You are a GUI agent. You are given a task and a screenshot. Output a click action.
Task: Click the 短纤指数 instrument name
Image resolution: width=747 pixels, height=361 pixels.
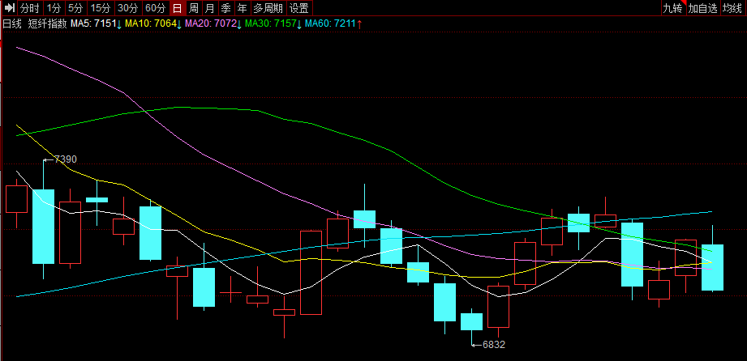(47, 23)
